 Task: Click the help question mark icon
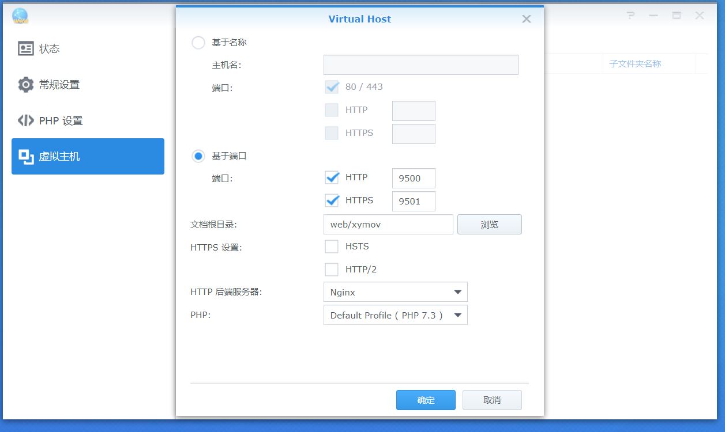pos(630,16)
